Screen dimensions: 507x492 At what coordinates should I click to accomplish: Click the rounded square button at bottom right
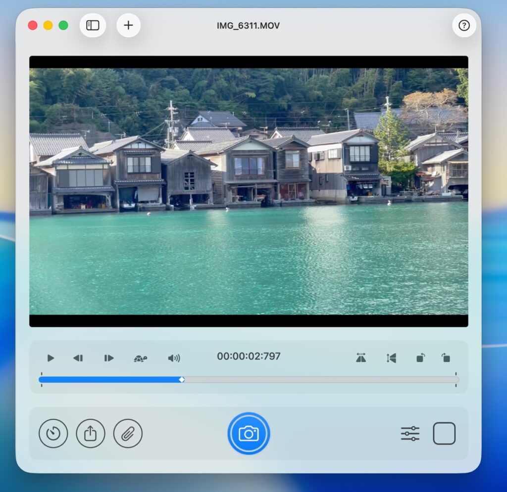pyautogui.click(x=444, y=434)
